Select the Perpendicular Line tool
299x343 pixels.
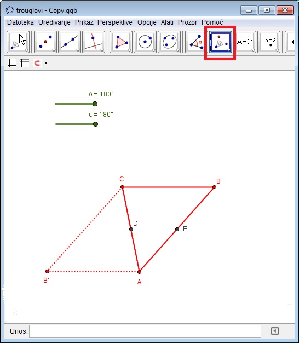click(94, 42)
